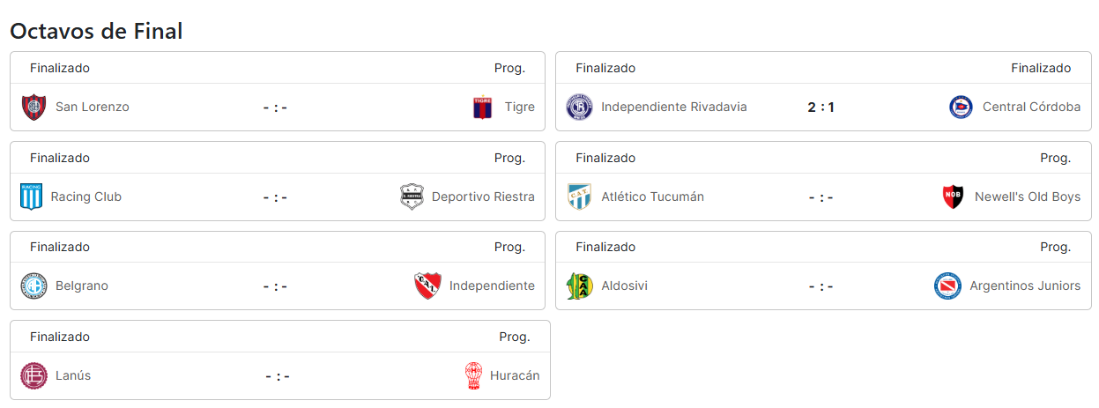Select the Newell's Old Boys badge
1099x408 pixels.
[x=954, y=197]
